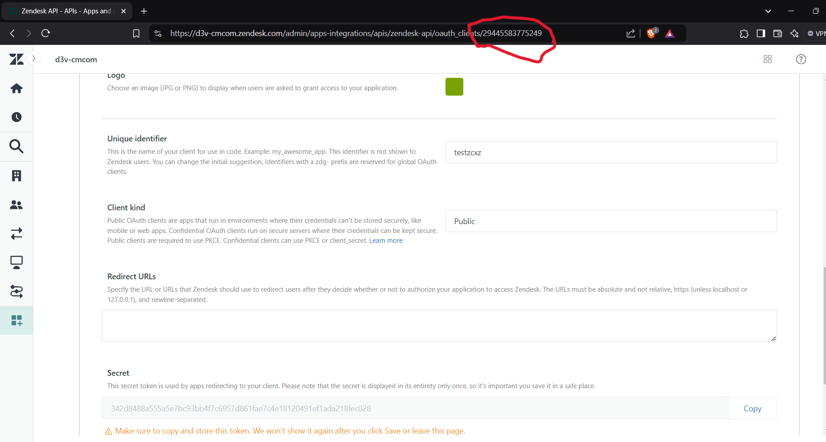Select the Zendesk API browser tab
Viewport: 826px width, 442px height.
[x=67, y=11]
